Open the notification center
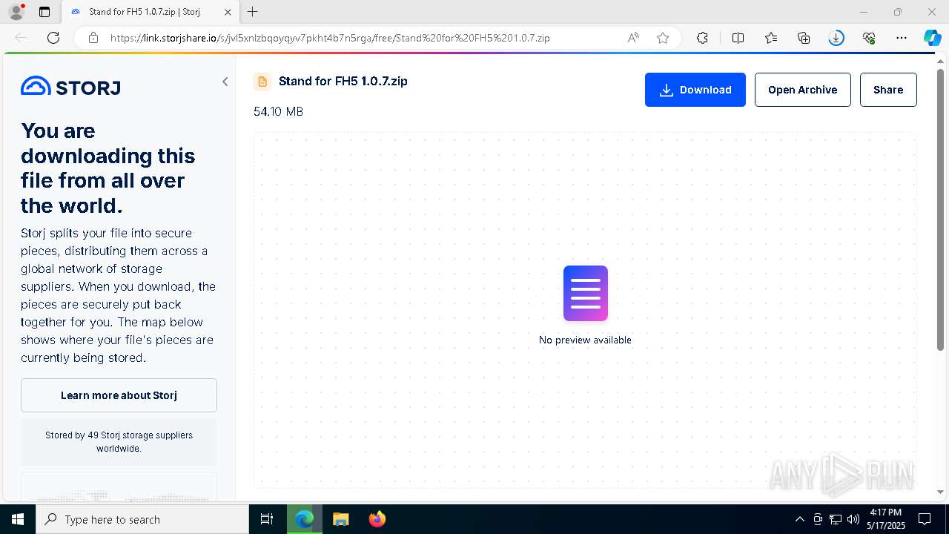949x534 pixels. click(x=925, y=519)
